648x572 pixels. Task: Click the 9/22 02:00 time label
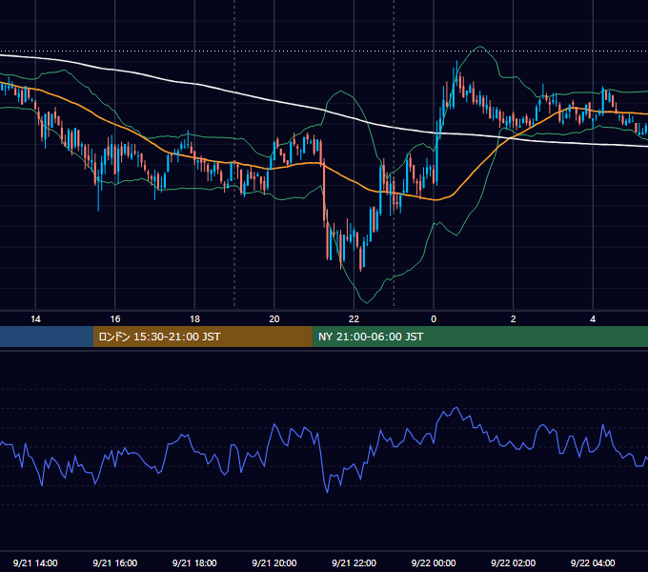(x=513, y=562)
